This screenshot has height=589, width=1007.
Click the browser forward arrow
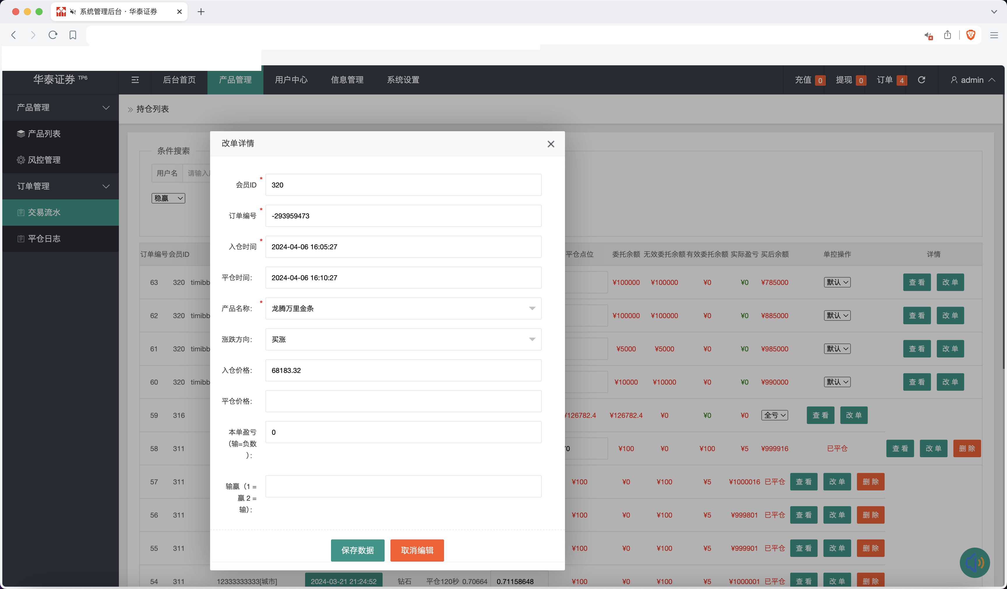33,35
